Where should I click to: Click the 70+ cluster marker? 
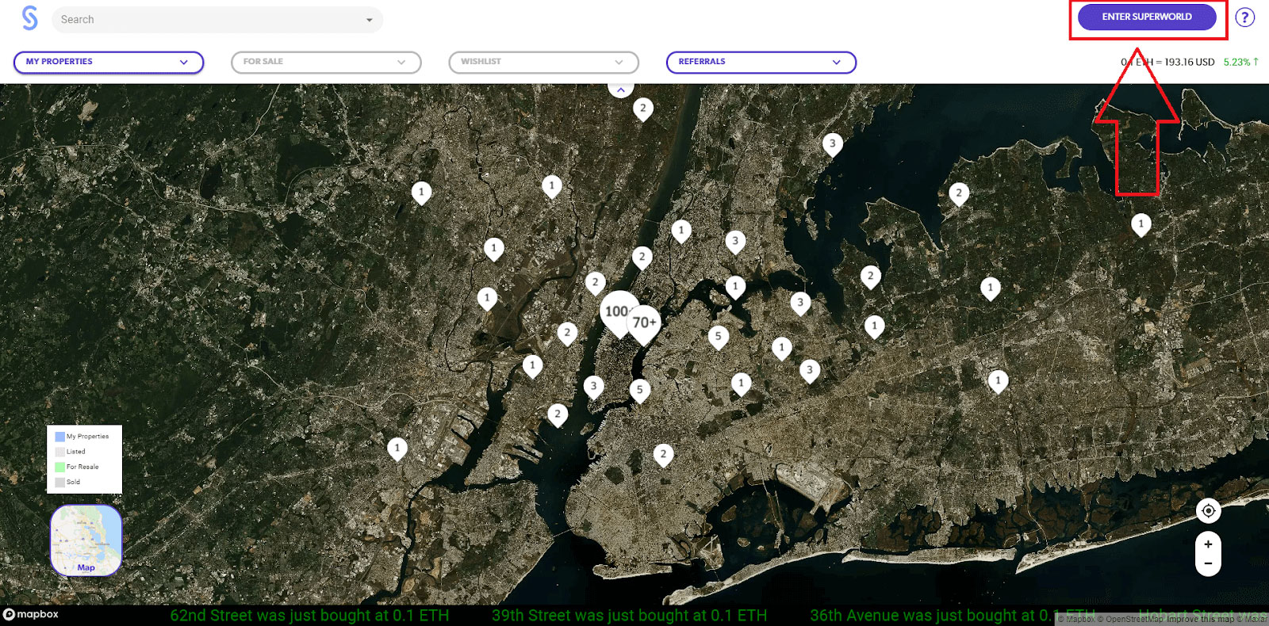(644, 323)
